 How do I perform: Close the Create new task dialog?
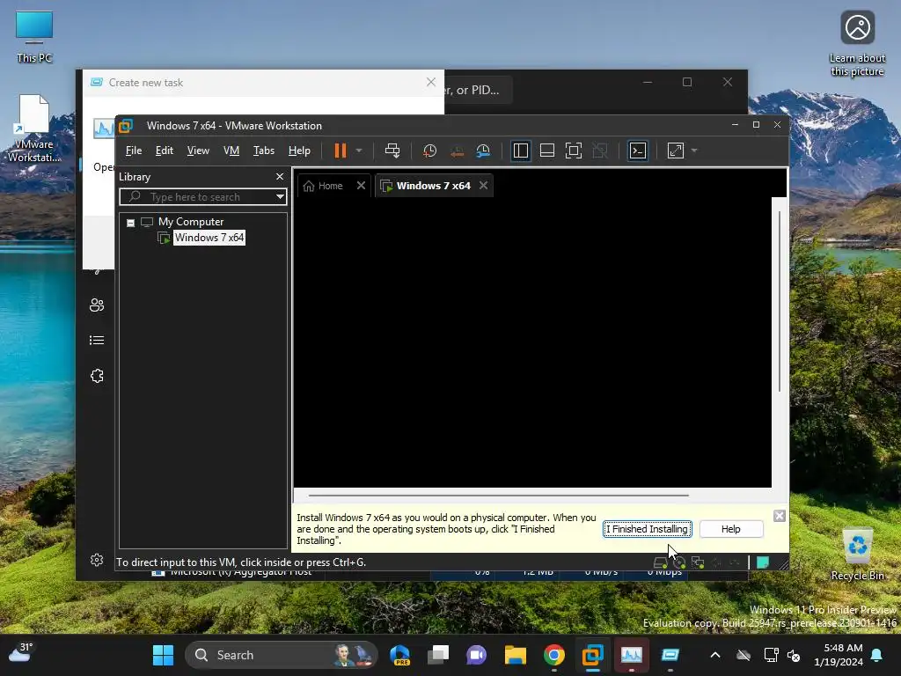coord(431,82)
